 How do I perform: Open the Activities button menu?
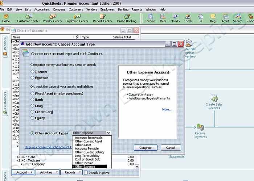point(47,172)
